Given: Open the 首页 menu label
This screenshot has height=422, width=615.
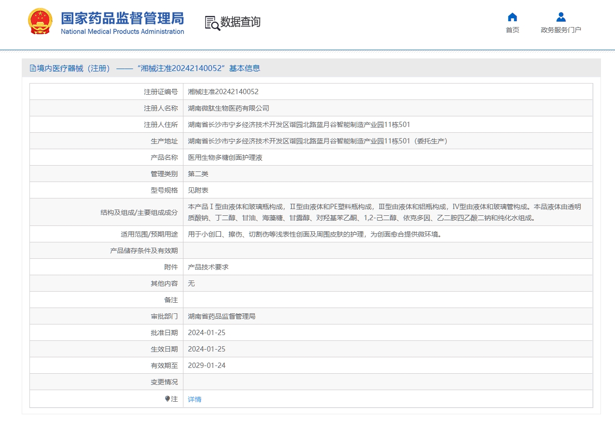Looking at the screenshot, I should pyautogui.click(x=512, y=30).
